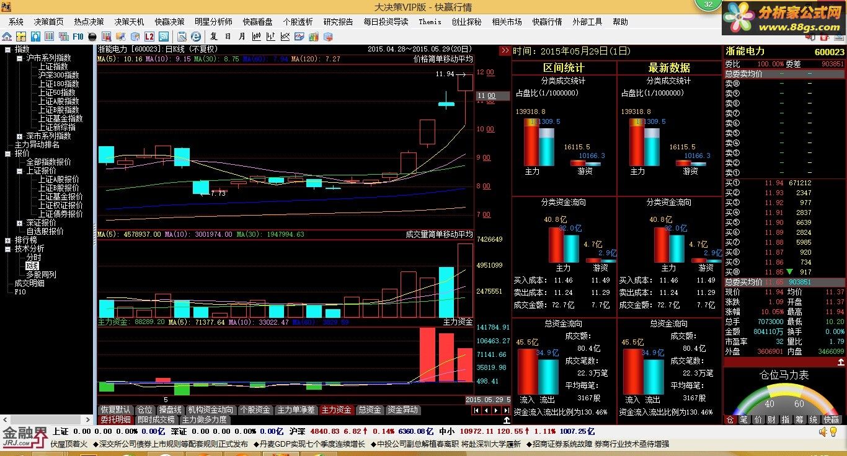
Task: Collapse the 技术分析 tree node
Action: click(x=7, y=249)
